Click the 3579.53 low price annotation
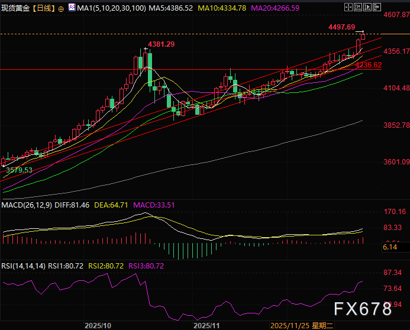The height and width of the screenshot is (330, 410). click(19, 170)
